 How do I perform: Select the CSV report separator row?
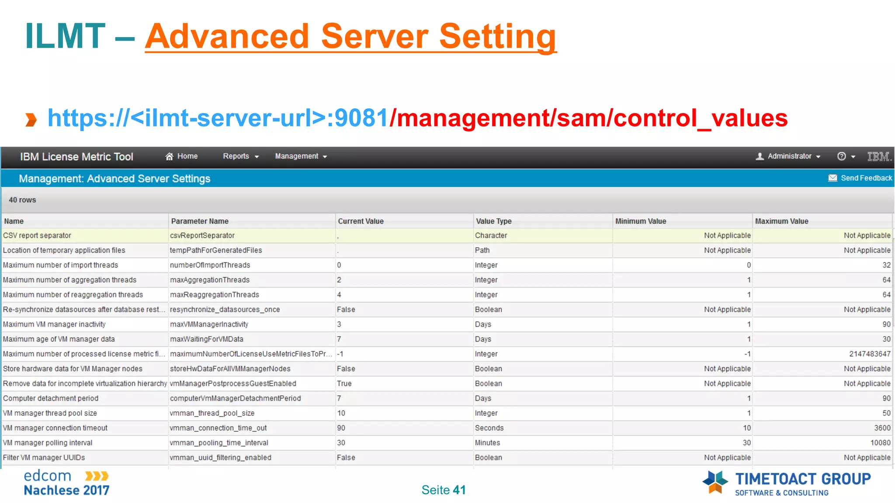447,236
